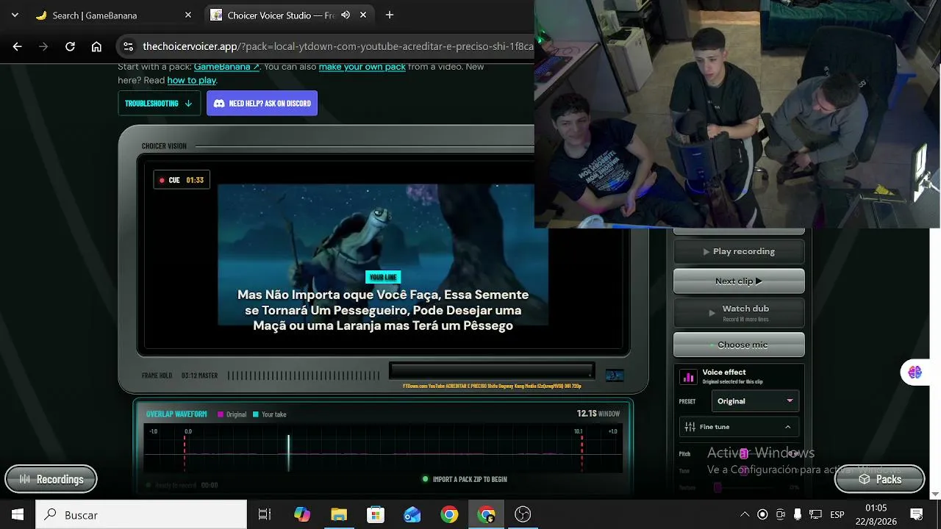Click the taskbar Buscar search box
The width and height of the screenshot is (941, 529).
[141, 514]
